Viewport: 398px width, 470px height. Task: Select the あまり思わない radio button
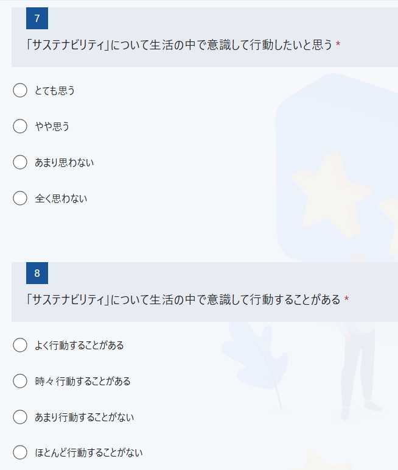(20, 162)
